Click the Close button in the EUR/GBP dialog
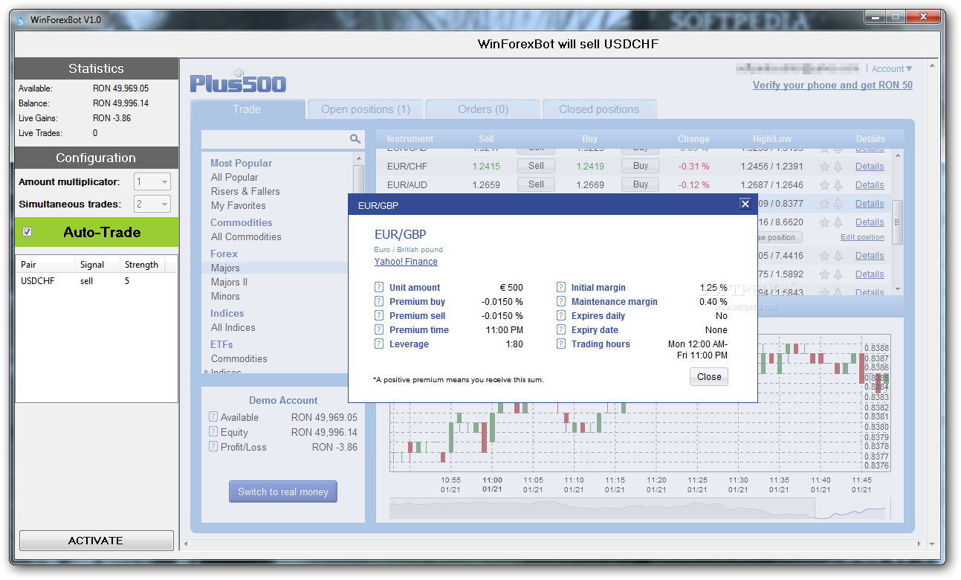This screenshot has width=961, height=580. [709, 376]
